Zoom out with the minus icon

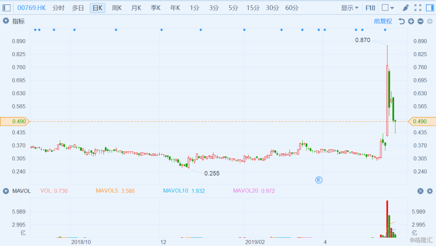tap(420, 21)
